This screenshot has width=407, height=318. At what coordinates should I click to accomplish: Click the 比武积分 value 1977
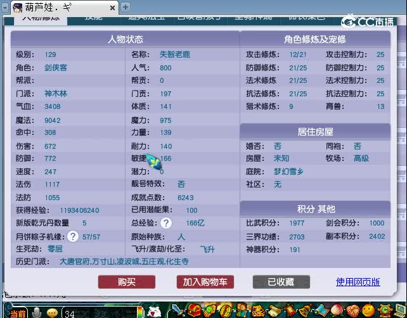[297, 223]
